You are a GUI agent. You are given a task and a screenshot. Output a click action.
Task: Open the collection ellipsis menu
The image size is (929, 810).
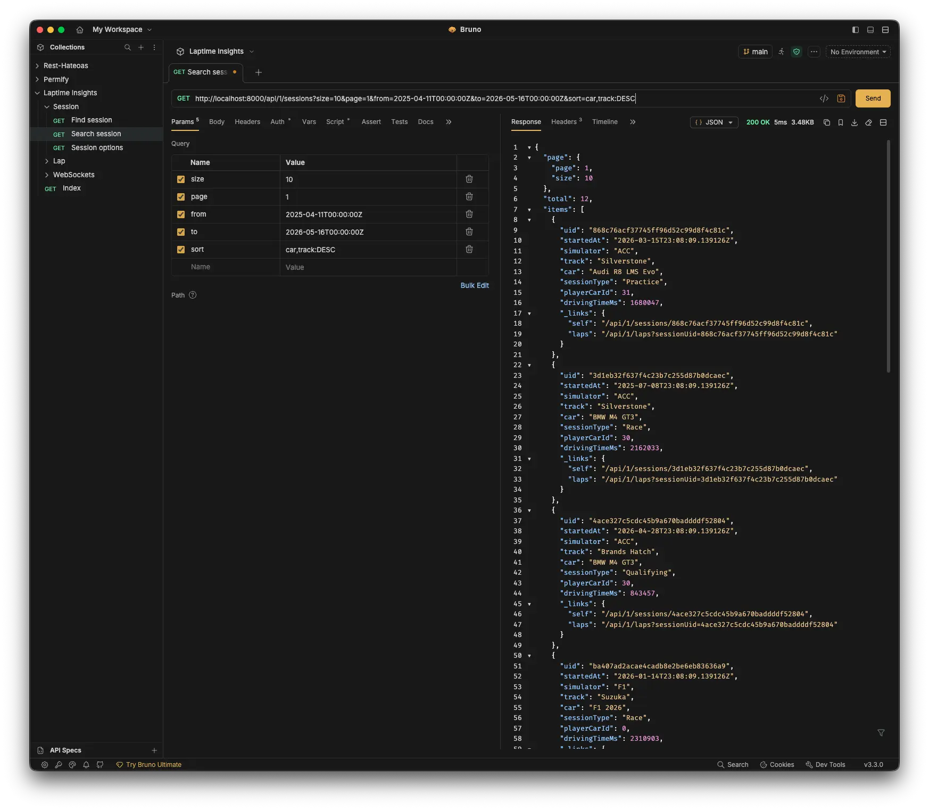click(814, 52)
